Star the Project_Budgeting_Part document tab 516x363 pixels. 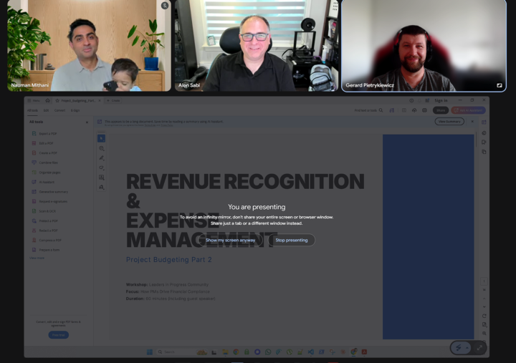click(x=57, y=101)
